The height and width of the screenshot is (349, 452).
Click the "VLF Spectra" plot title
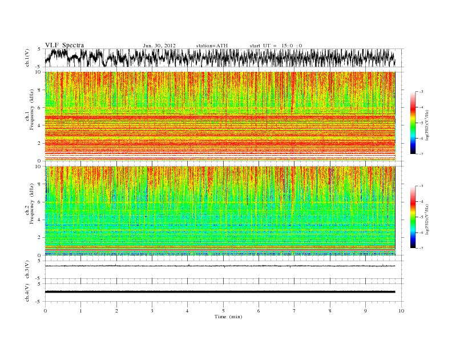64,45
